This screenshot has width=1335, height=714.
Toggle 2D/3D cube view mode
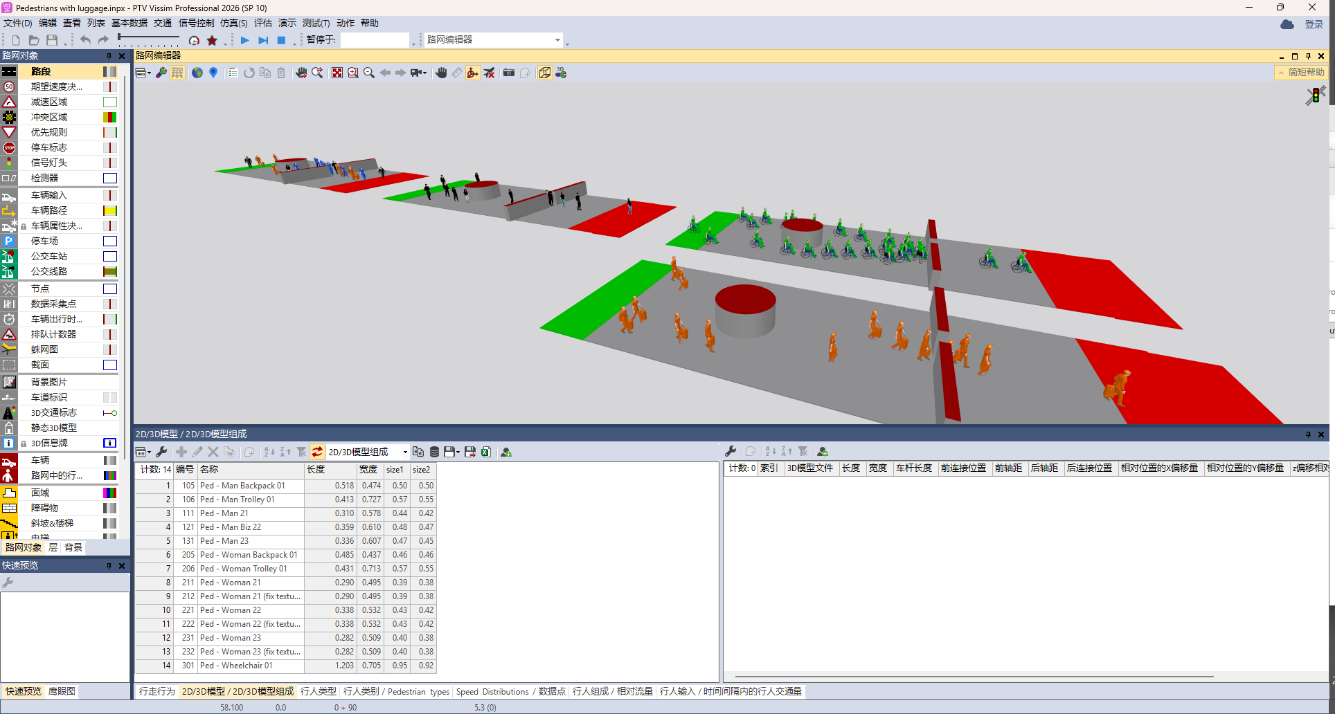pyautogui.click(x=545, y=73)
